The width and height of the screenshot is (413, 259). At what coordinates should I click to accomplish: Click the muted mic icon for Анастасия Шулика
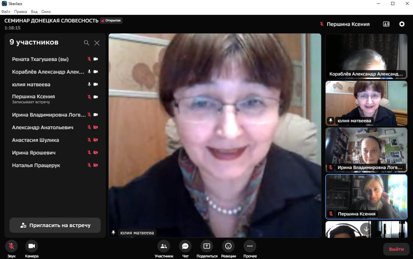(89, 140)
